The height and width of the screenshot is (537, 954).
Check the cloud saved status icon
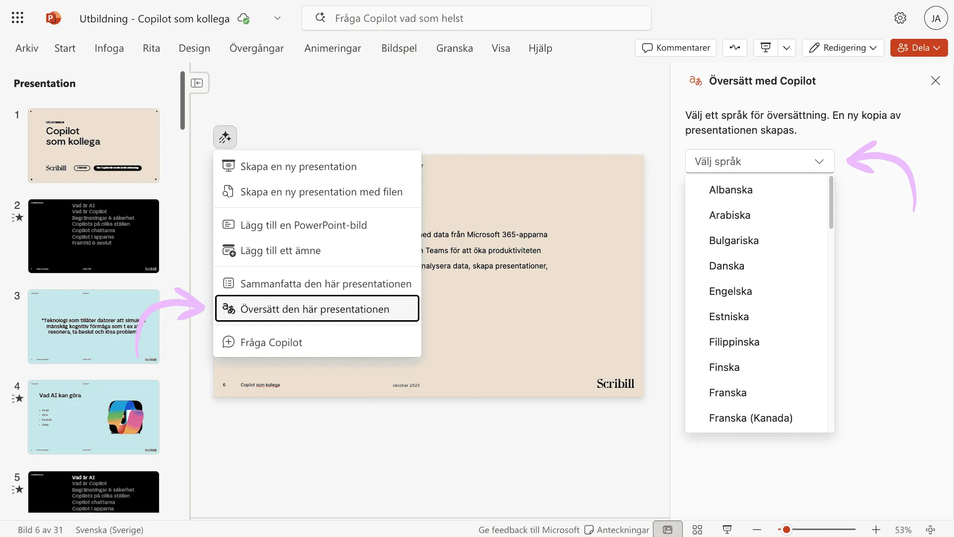click(x=243, y=18)
